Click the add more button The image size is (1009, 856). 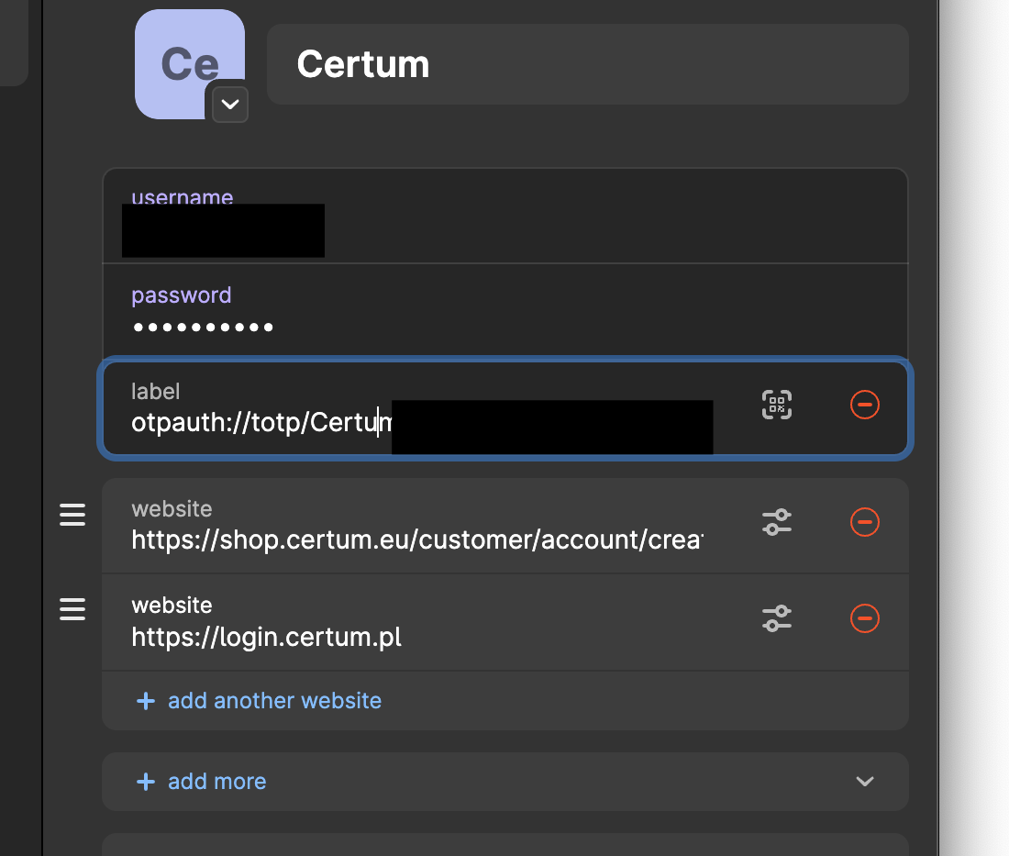pyautogui.click(x=202, y=782)
